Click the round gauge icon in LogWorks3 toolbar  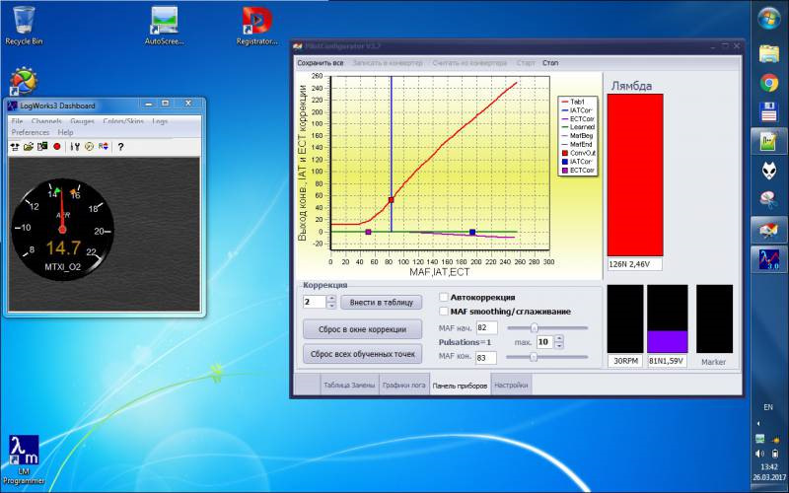[89, 146]
